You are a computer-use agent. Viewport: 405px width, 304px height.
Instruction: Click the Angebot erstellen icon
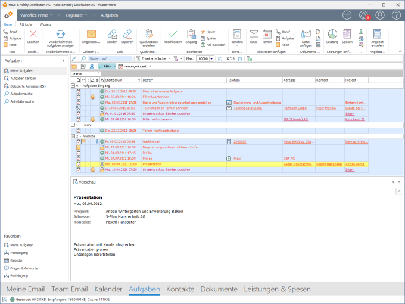point(377,35)
